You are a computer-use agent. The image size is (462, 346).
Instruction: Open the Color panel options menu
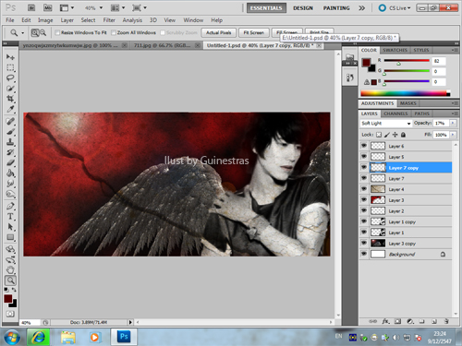[x=455, y=50]
